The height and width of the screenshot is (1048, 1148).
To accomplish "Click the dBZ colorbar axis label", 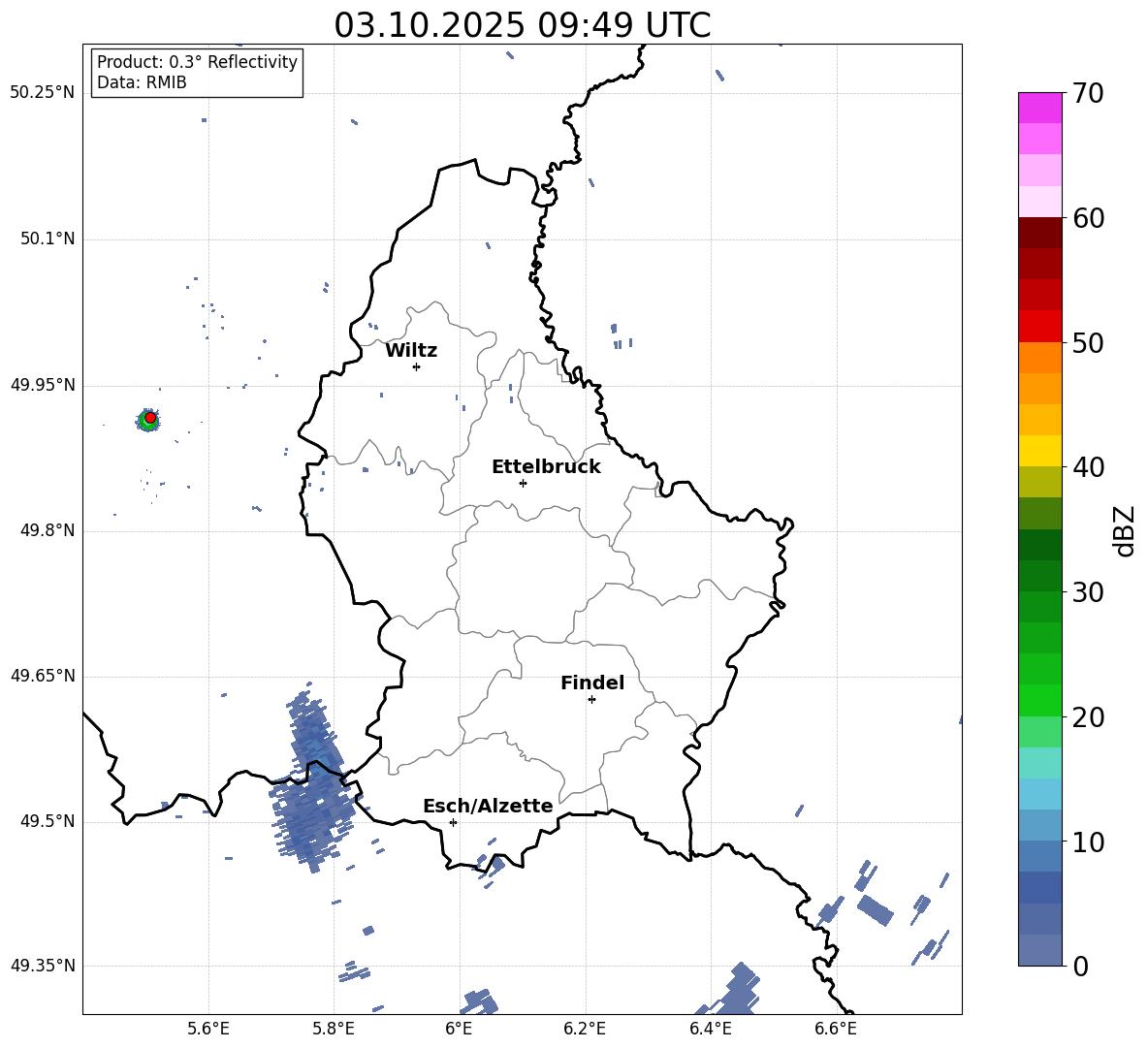I will point(1126,530).
